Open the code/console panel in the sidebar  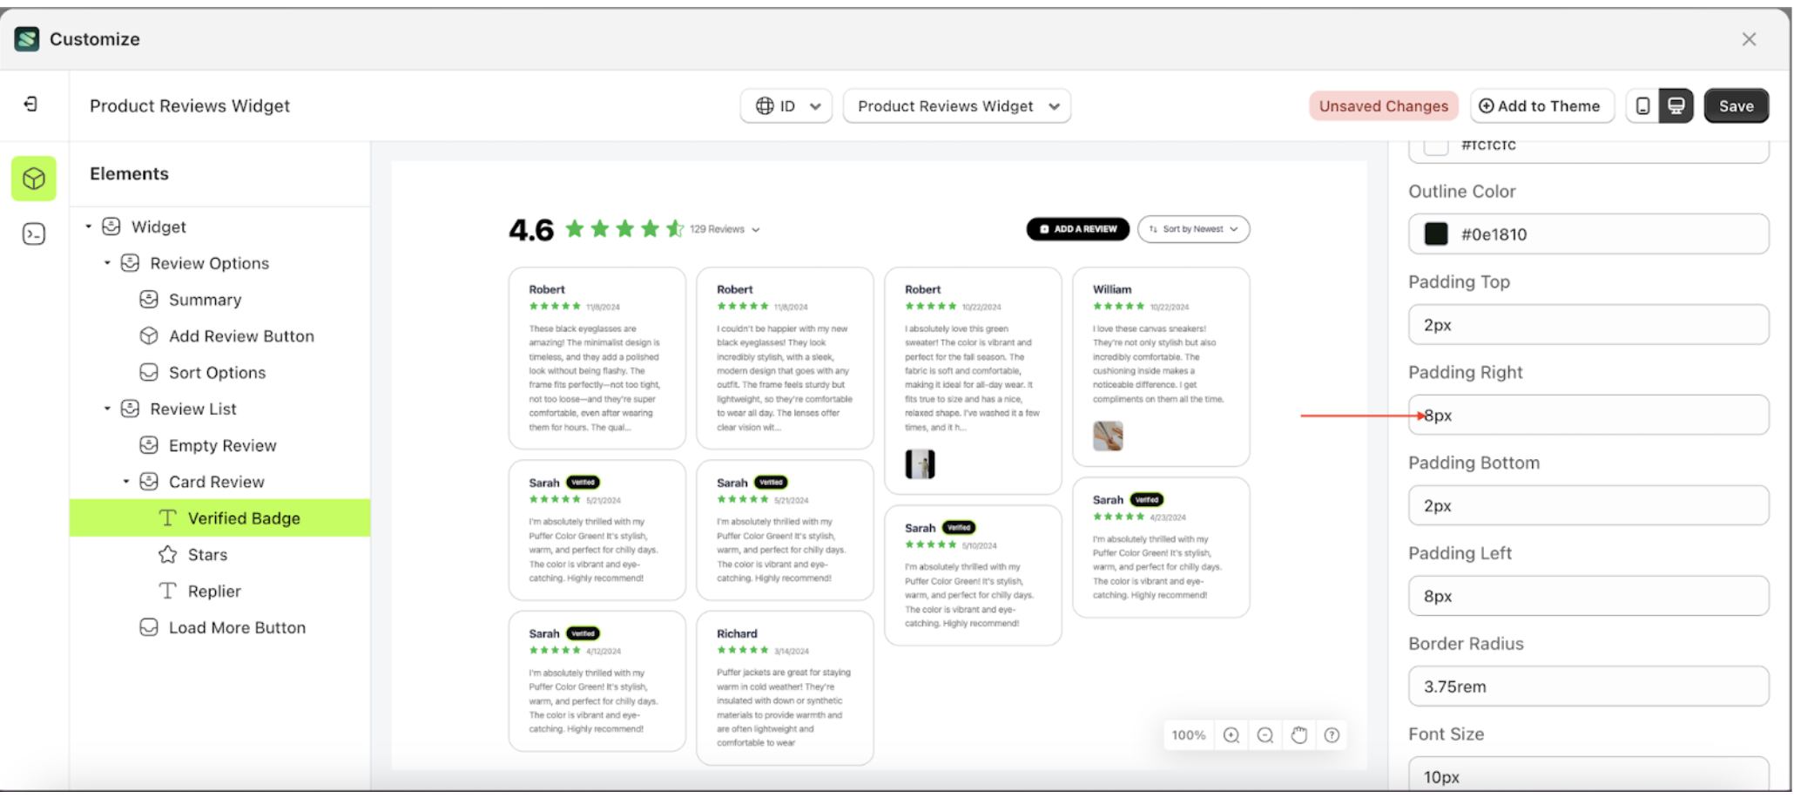[33, 233]
